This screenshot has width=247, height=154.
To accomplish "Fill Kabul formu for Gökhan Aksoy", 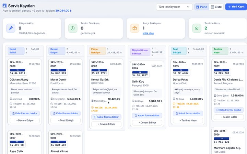I will click(x=25, y=113).
